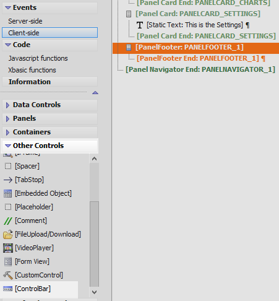The width and height of the screenshot is (279, 301).
Task: Select the VideoPlayer film icon
Action: click(8, 248)
